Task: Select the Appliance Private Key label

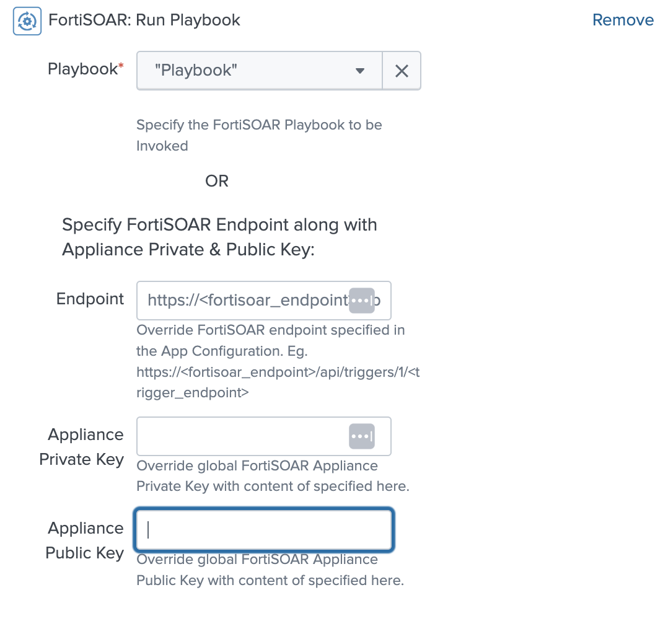Action: coord(81,447)
